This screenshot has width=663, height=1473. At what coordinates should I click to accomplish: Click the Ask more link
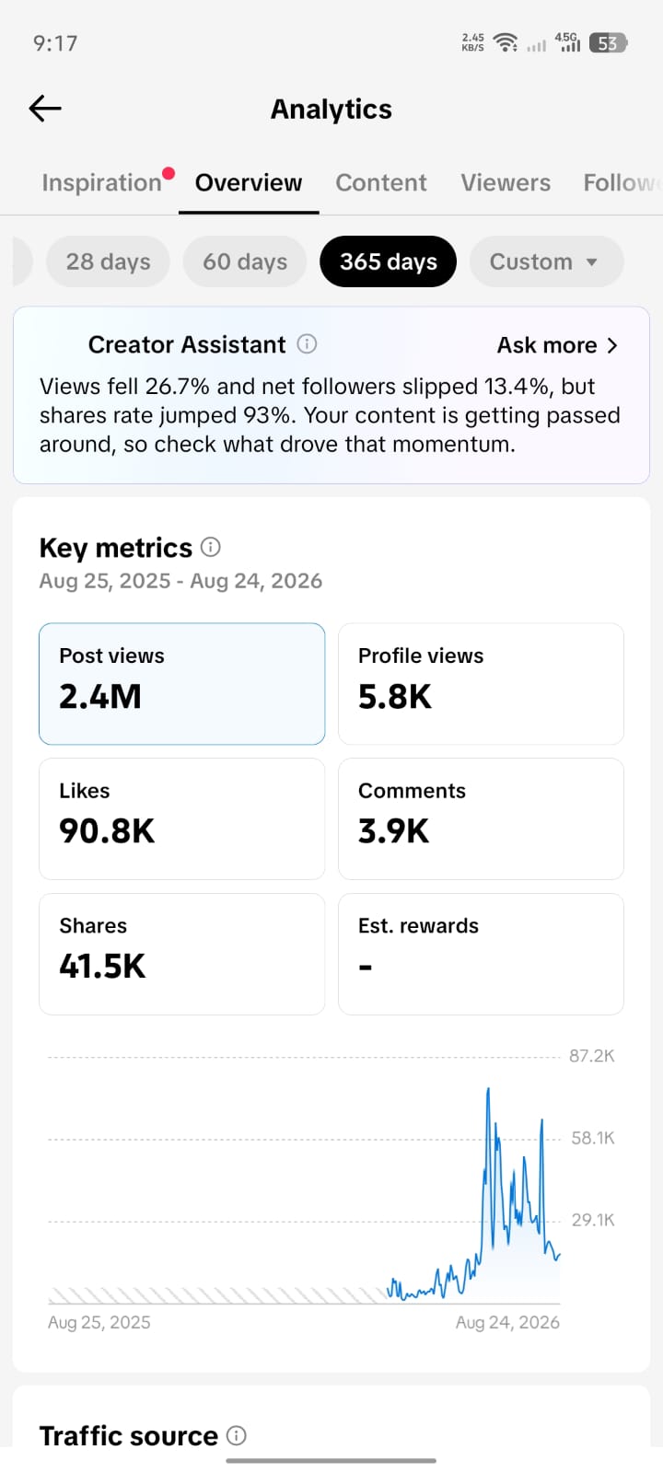547,345
